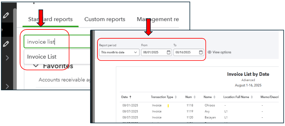The image size is (285, 126).
Task: Click the August 1-16, 2025 date subtitle
Action: (248, 85)
